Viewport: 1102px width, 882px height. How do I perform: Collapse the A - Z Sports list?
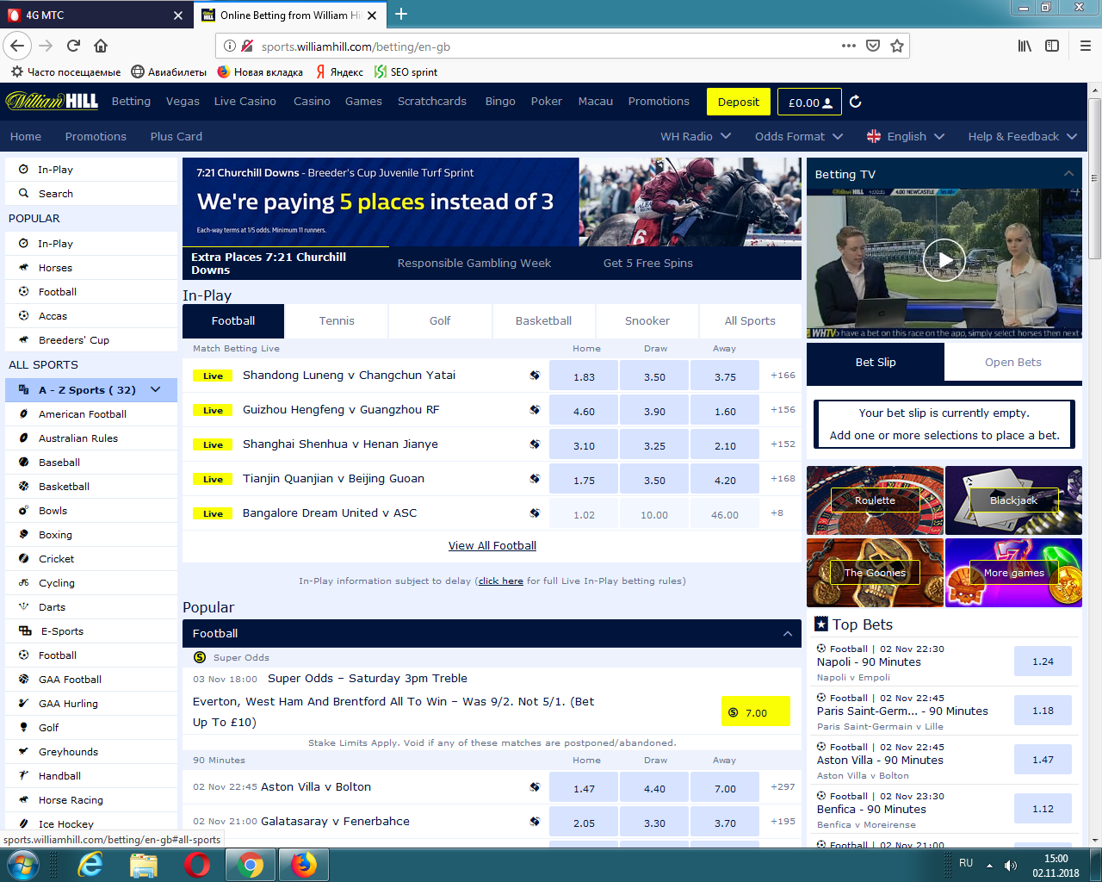pos(156,389)
